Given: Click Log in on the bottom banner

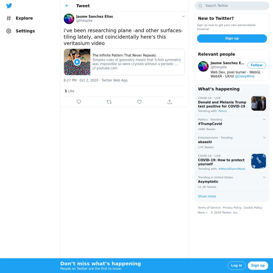Looking at the screenshot, I should (237, 266).
